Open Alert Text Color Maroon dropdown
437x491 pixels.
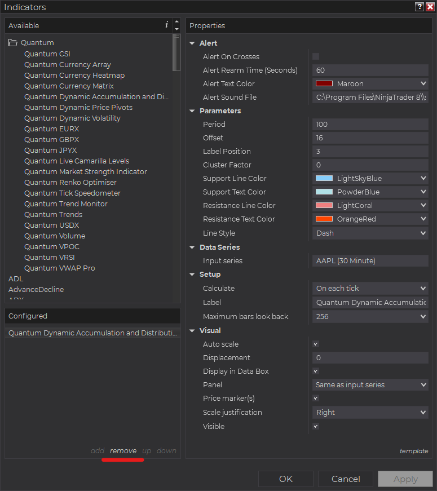tap(370, 83)
